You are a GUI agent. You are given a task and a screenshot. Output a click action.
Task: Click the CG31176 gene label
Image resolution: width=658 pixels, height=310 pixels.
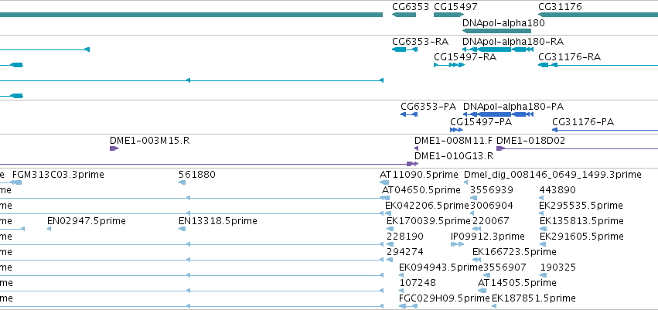[x=560, y=7]
